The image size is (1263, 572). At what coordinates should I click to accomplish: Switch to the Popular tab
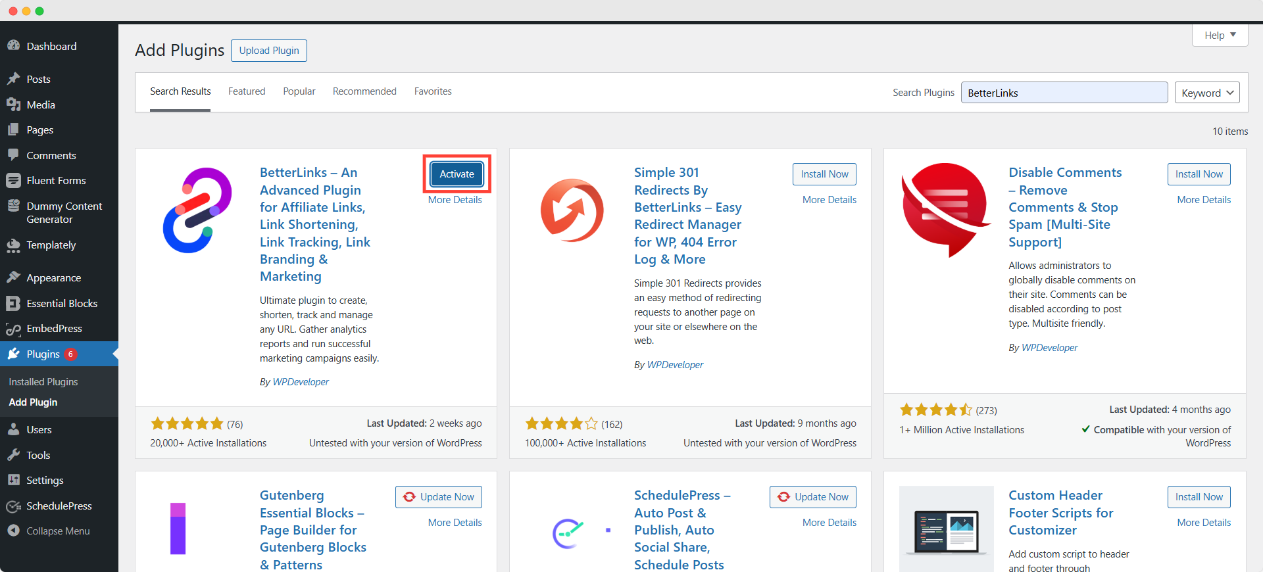coord(299,91)
